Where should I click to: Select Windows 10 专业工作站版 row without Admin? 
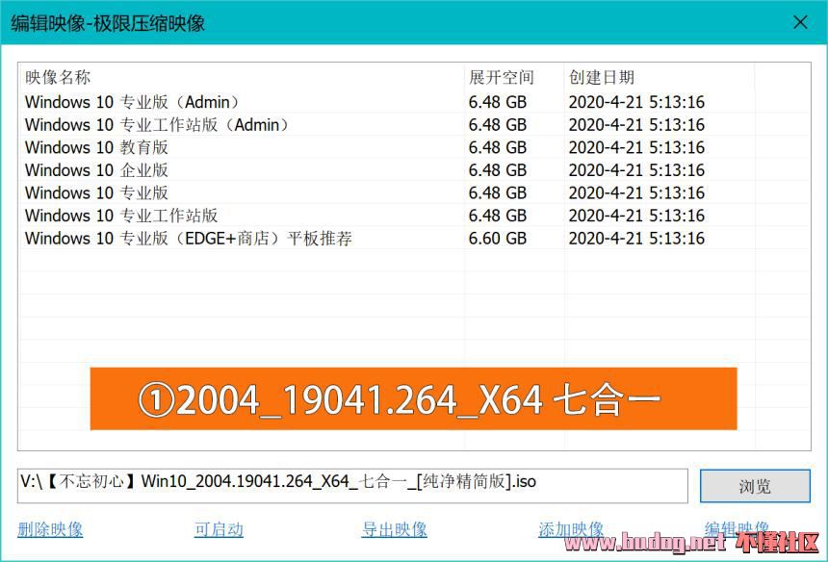click(x=415, y=216)
